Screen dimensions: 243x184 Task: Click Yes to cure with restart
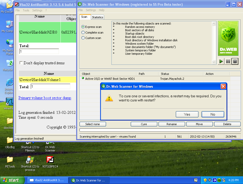tap(187, 114)
